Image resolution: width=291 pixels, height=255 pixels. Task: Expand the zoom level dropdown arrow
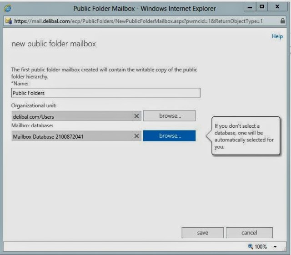[275, 247]
